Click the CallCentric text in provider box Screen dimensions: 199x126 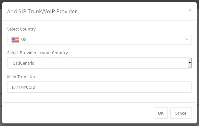point(23,63)
